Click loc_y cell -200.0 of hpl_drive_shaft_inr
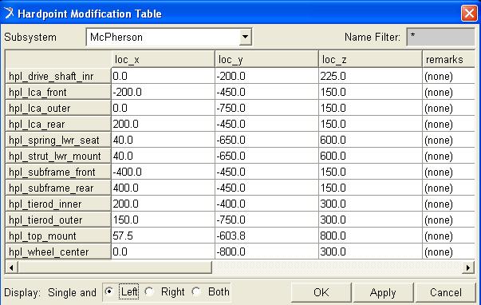The image size is (481, 305). point(267,76)
